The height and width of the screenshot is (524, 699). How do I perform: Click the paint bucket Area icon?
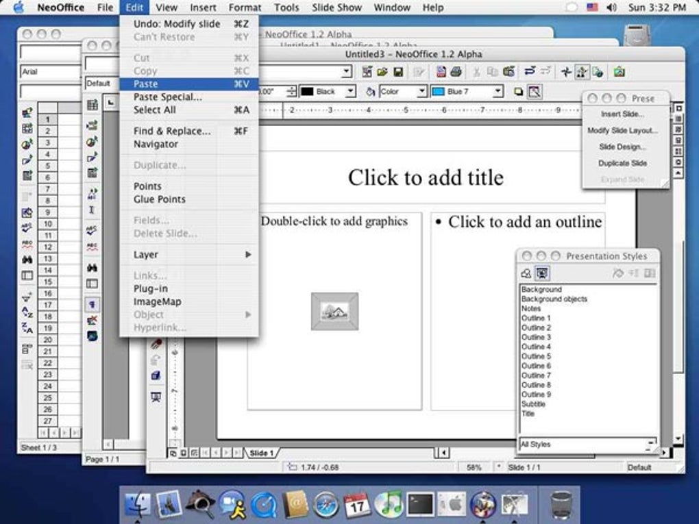click(x=370, y=92)
